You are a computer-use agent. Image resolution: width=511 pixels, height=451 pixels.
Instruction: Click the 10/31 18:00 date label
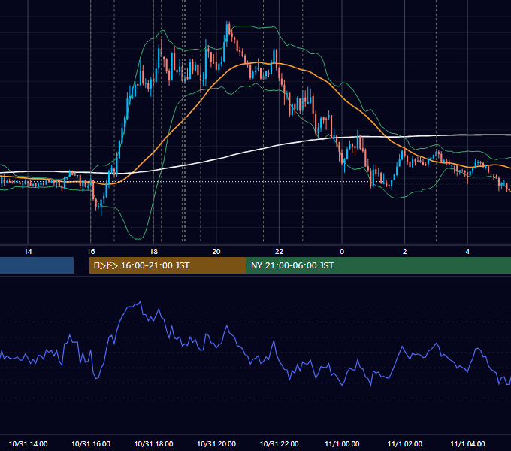(153, 443)
